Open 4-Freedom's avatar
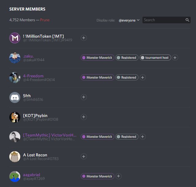This screenshot has width=196, height=187. coord(15,77)
